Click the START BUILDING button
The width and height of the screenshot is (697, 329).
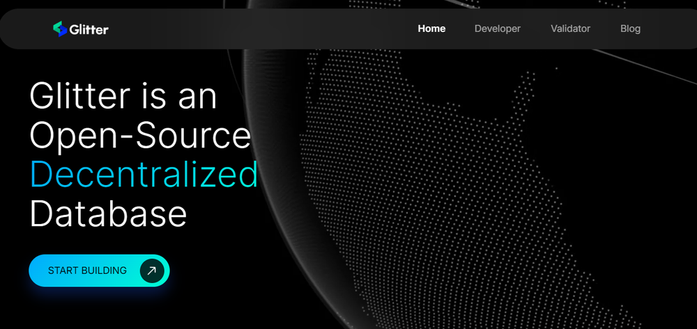(99, 271)
